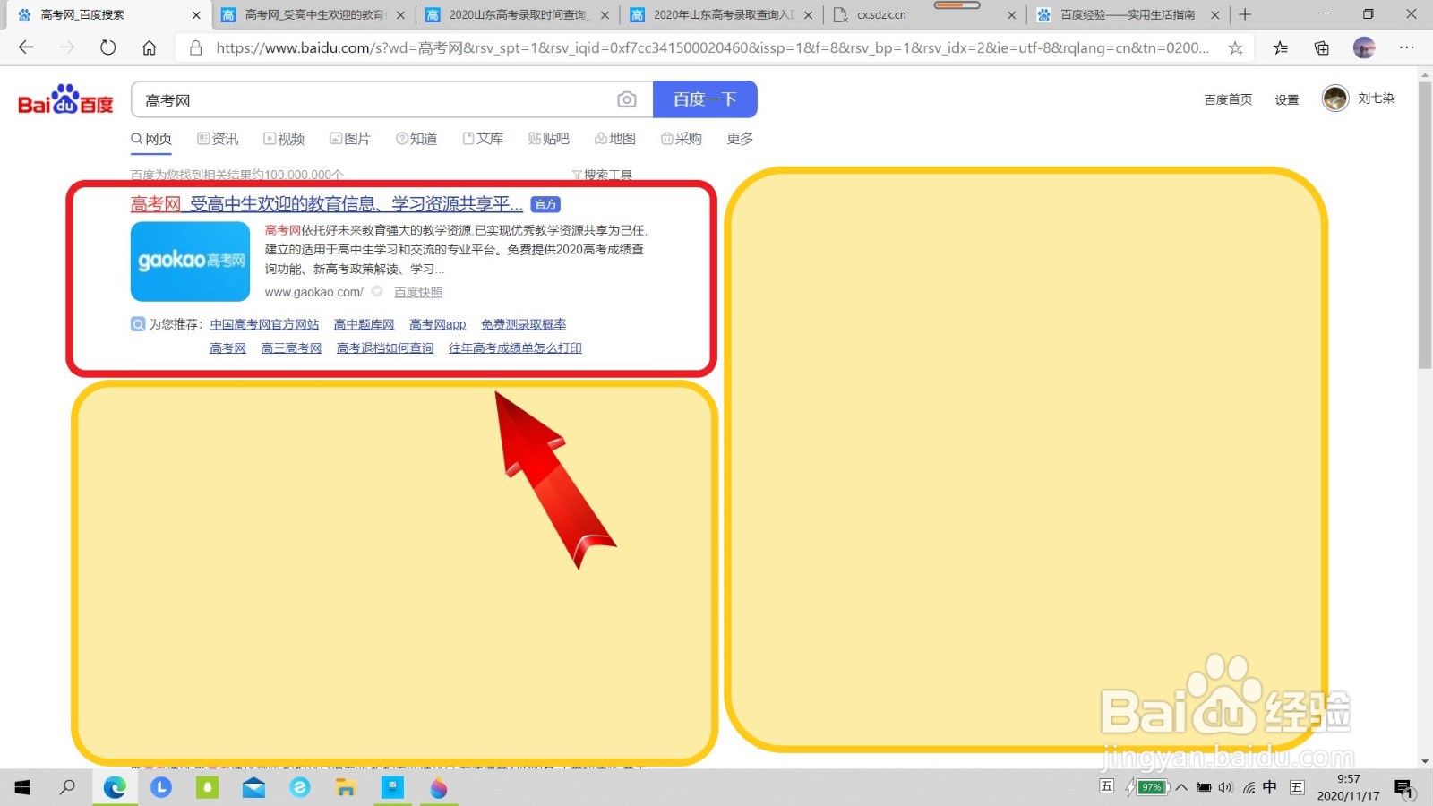Image resolution: width=1433 pixels, height=806 pixels.
Task: Expand the 更多 search categories
Action: pyautogui.click(x=740, y=139)
